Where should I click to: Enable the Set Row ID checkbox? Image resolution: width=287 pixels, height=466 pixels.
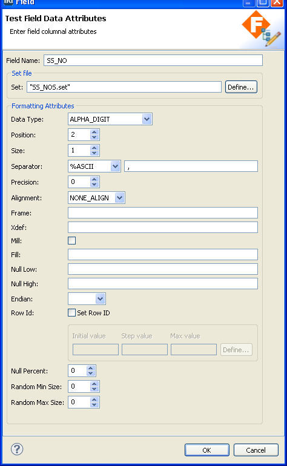(71, 313)
